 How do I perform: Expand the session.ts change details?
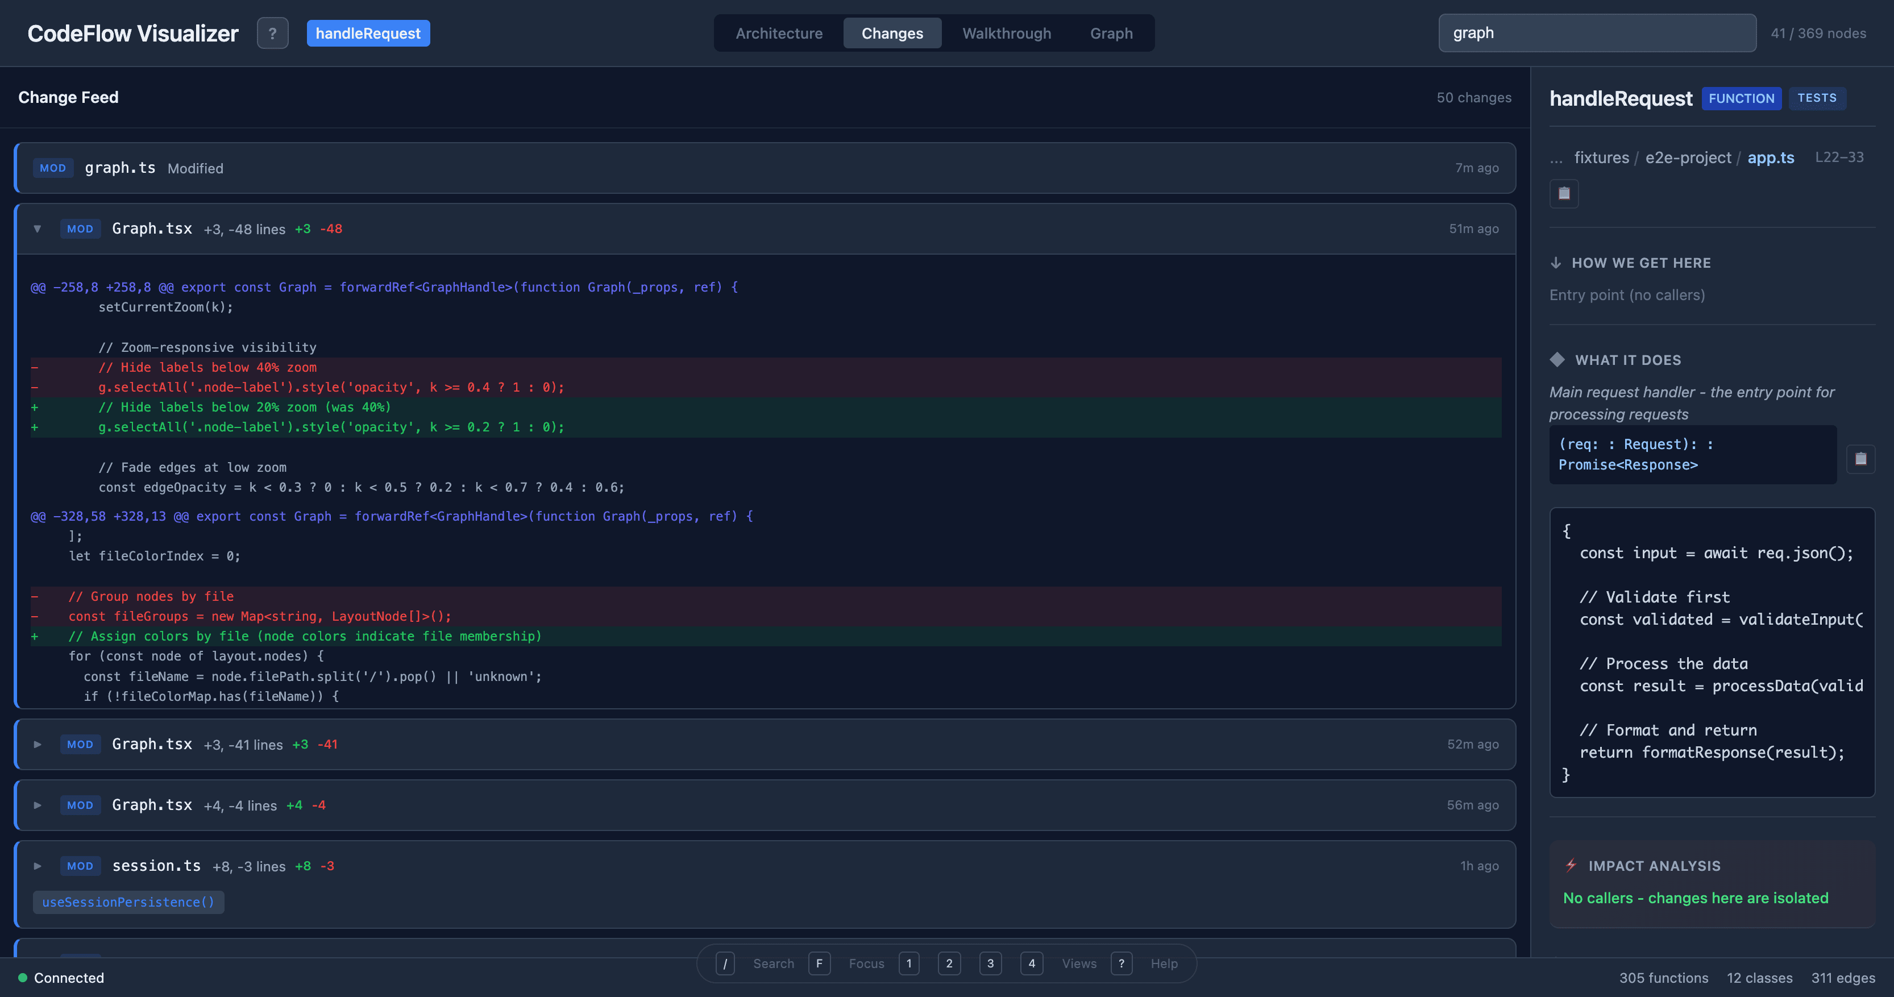pos(38,865)
